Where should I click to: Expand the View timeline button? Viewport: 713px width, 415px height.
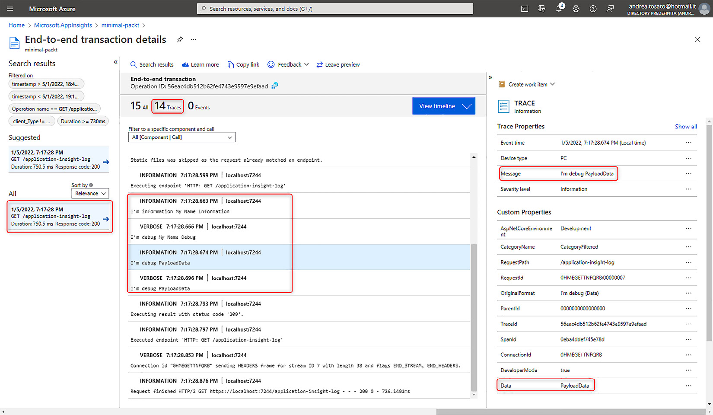[x=444, y=106]
